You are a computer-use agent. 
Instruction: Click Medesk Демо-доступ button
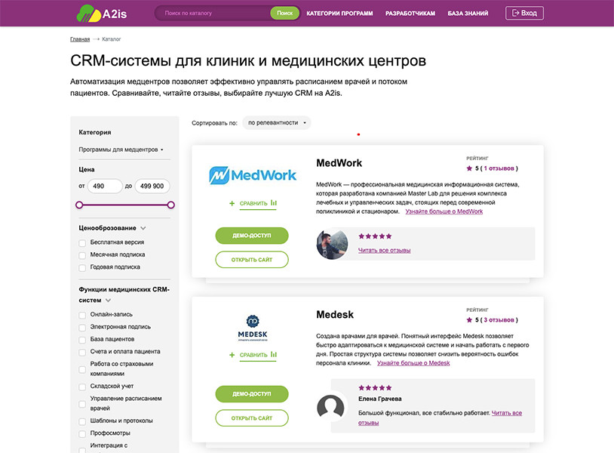tap(252, 394)
